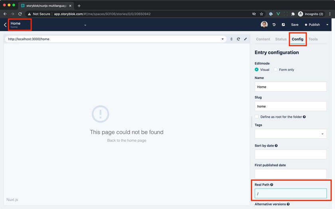335x209 pixels.
Task: Open the story dropdown arrow beside Home
Action: 85,25
